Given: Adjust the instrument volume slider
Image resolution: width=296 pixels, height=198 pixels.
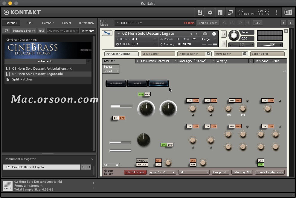Looking at the screenshot, I should [x=270, y=45].
